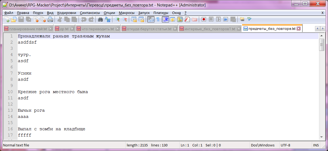Open the Кодировки menu
328x151 pixels.
tap(66, 13)
